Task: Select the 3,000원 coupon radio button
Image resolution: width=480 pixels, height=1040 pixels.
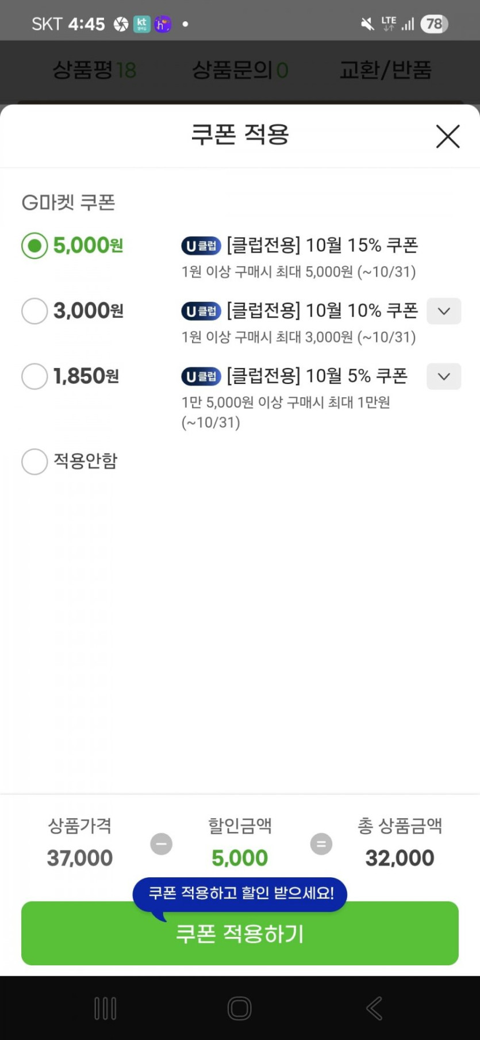Action: tap(34, 311)
